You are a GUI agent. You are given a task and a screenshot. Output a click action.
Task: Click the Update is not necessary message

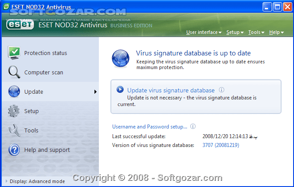pos(187,101)
